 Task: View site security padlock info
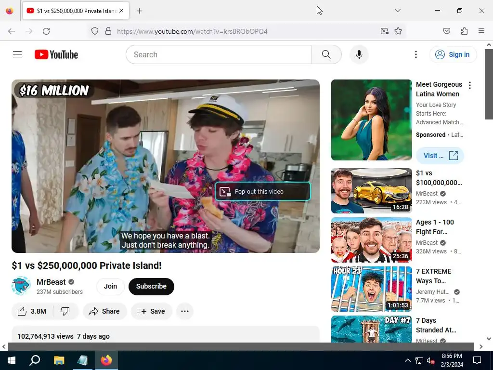coord(108,31)
